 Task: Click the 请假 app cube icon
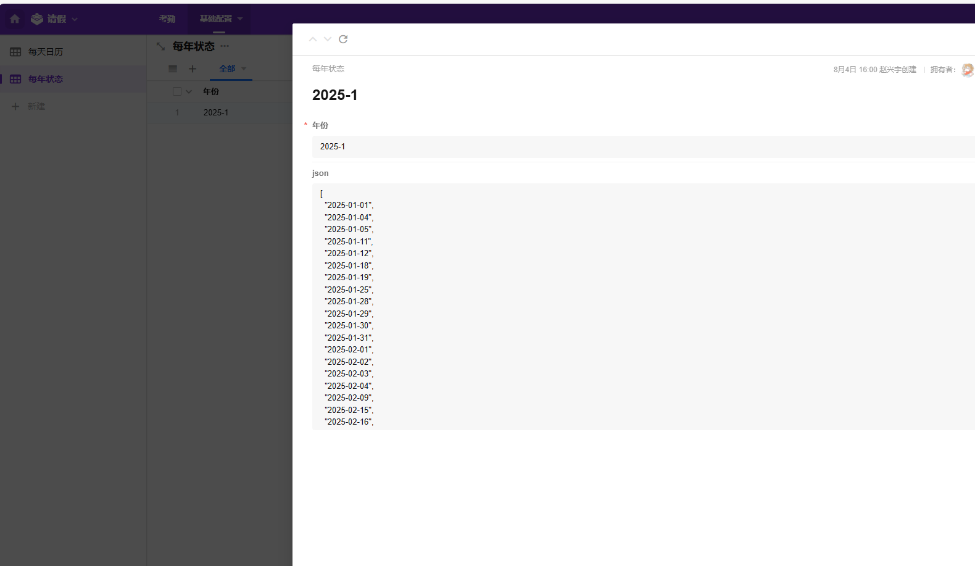tap(37, 19)
